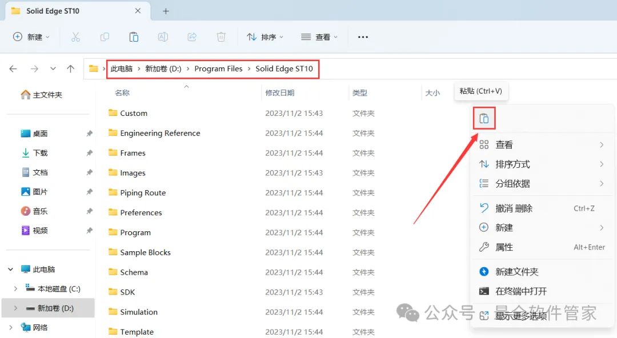Expand the 网络 tree node
This screenshot has width=617, height=338.
pos(11,327)
